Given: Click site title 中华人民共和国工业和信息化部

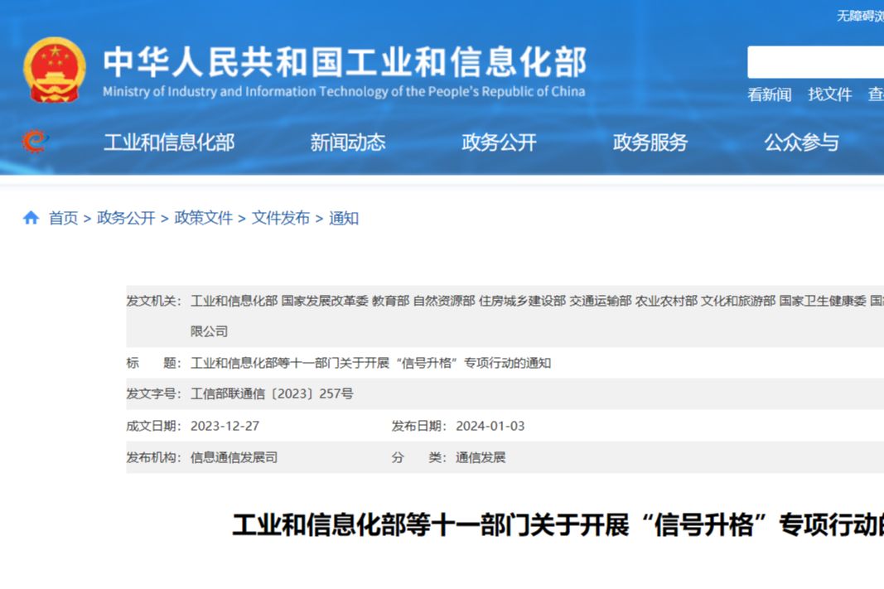Looking at the screenshot, I should (345, 61).
